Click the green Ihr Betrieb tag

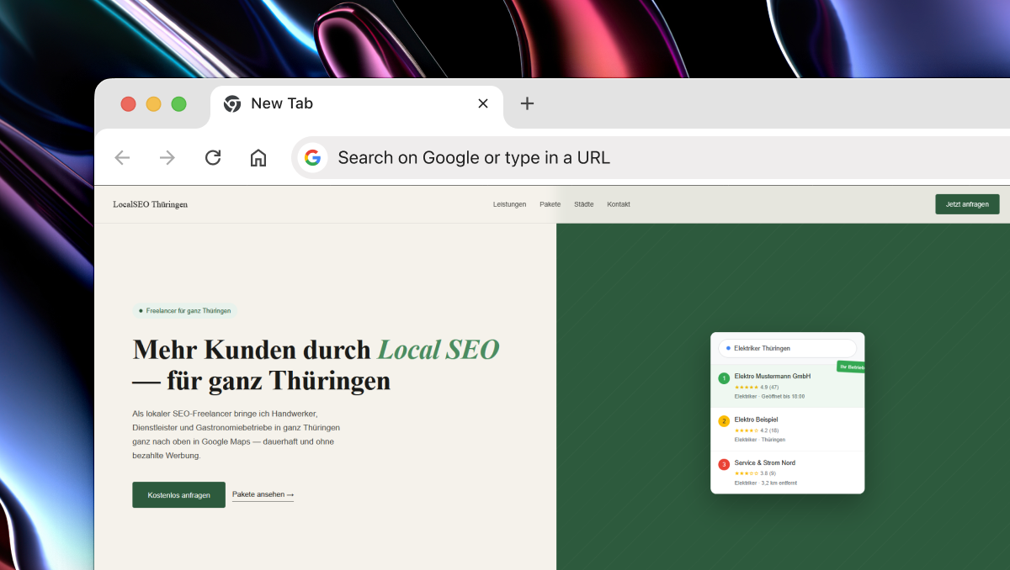click(851, 367)
